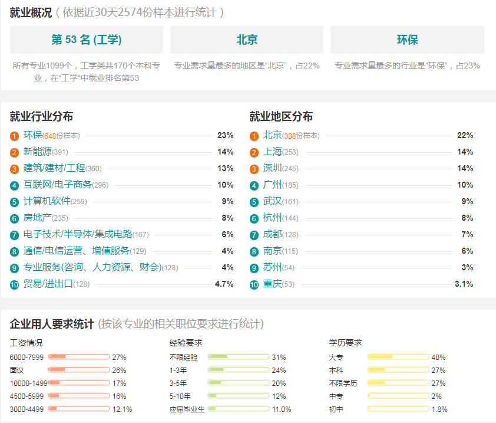Open the 环保 industry link in the list

pos(32,135)
